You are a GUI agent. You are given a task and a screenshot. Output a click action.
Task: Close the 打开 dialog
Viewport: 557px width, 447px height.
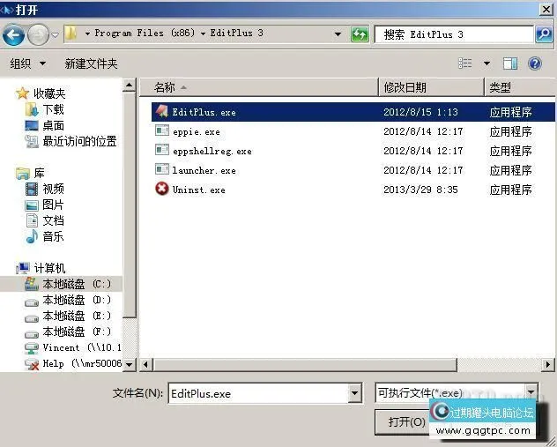546,10
